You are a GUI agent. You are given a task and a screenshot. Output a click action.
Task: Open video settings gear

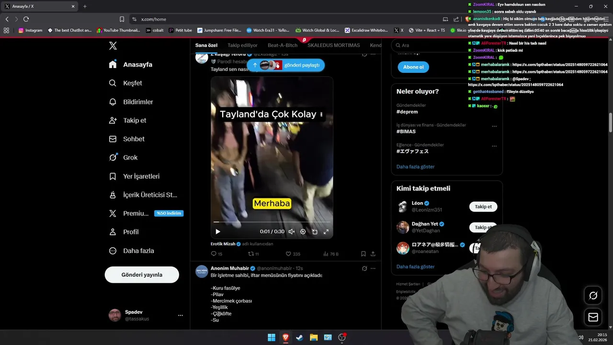pos(303,231)
